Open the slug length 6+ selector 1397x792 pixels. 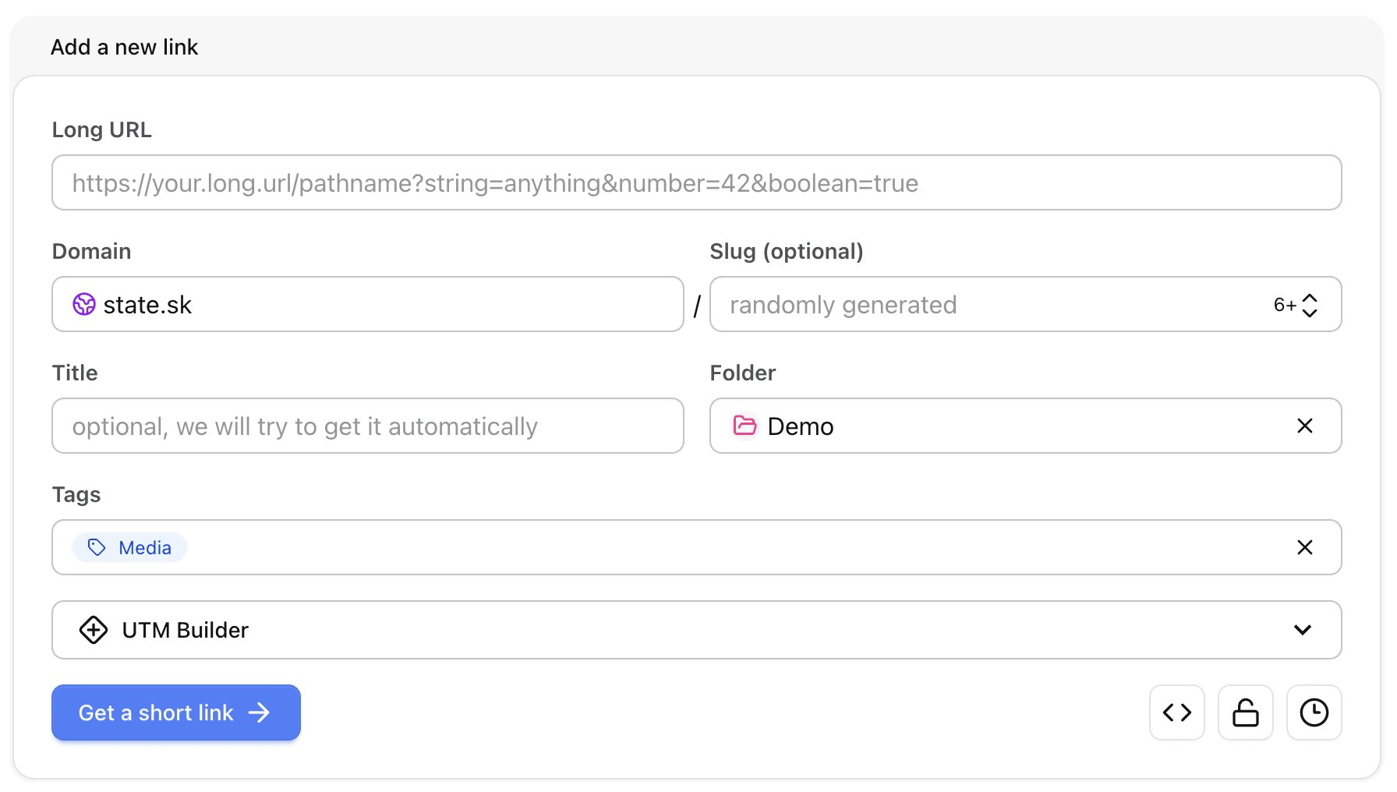1295,305
